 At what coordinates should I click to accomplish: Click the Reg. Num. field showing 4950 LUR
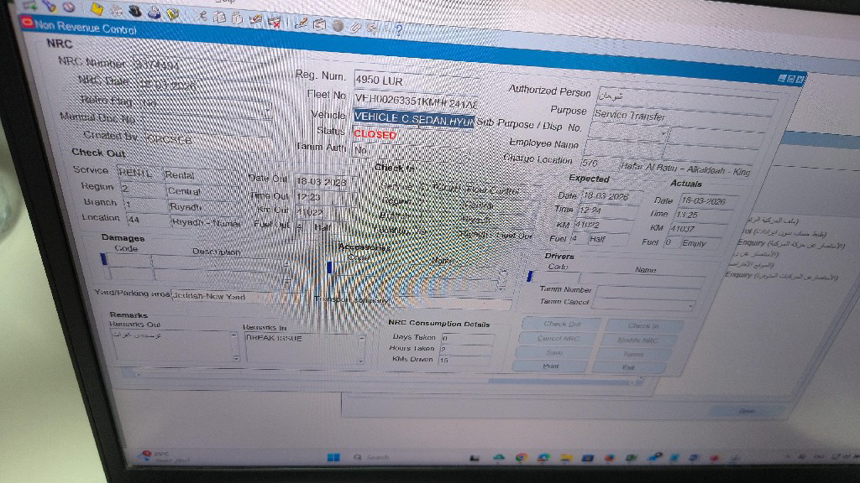(416, 80)
